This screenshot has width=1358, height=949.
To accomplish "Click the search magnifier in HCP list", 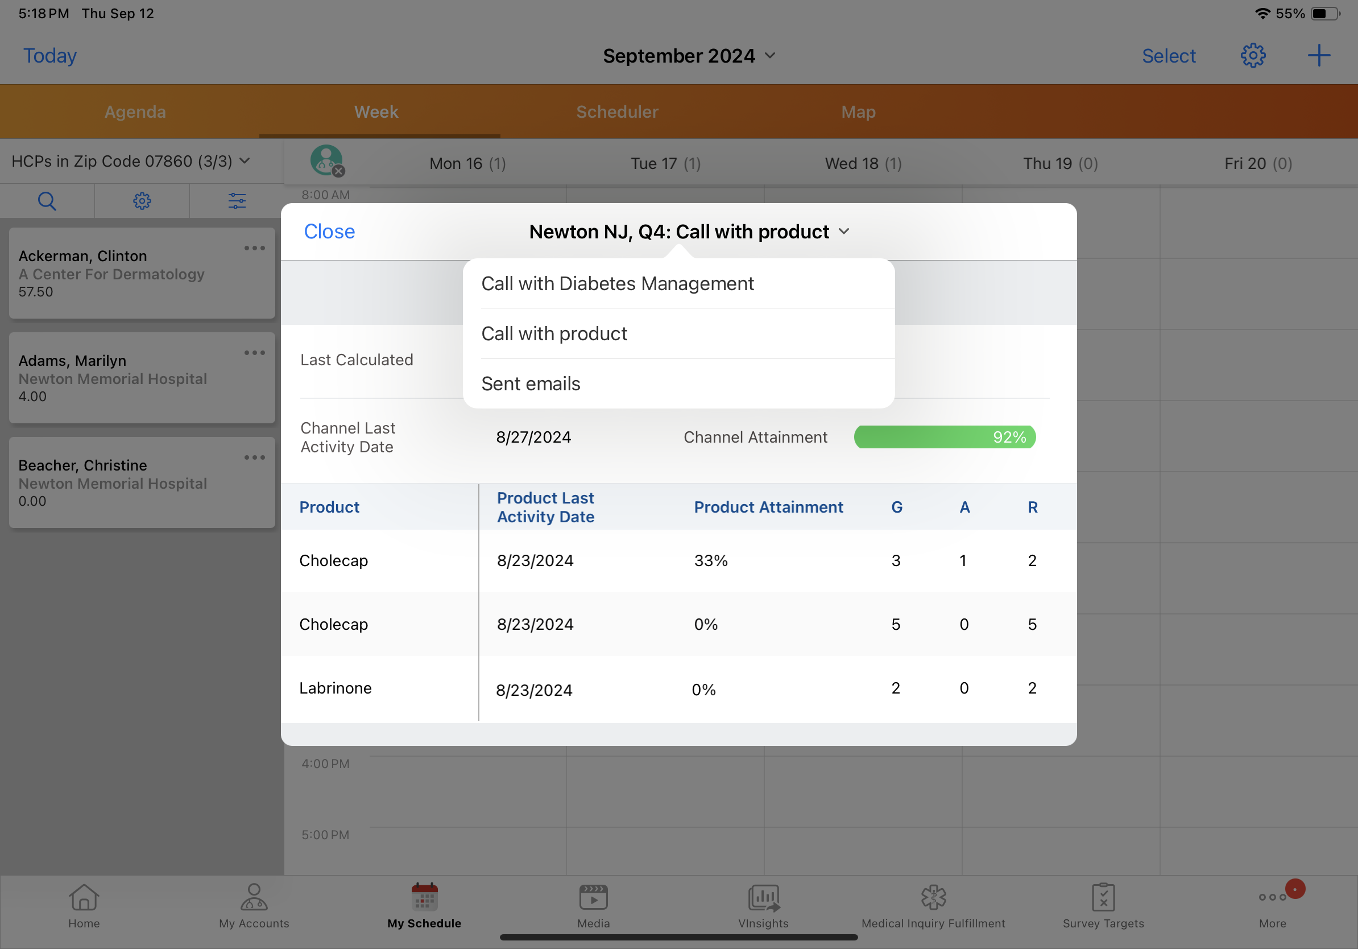I will (x=47, y=201).
